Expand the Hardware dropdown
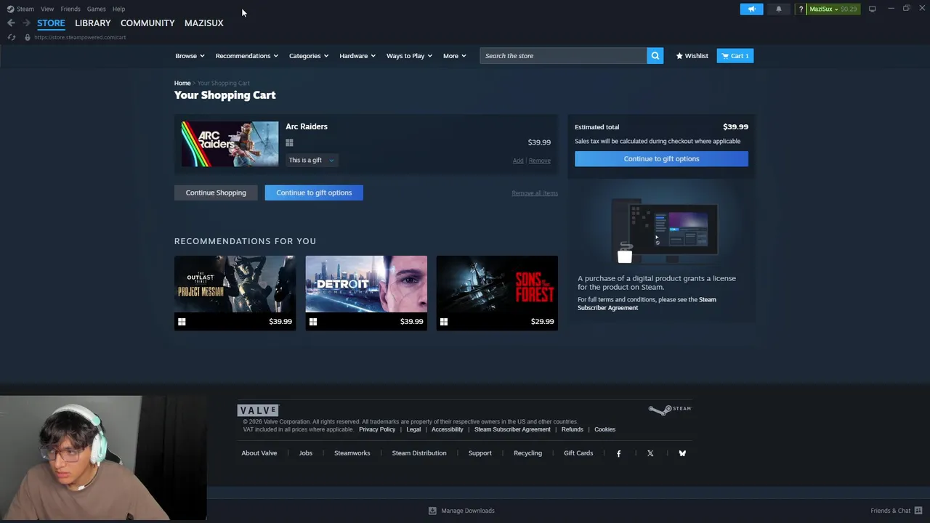Screen dimensions: 930x523 [x=357, y=56]
